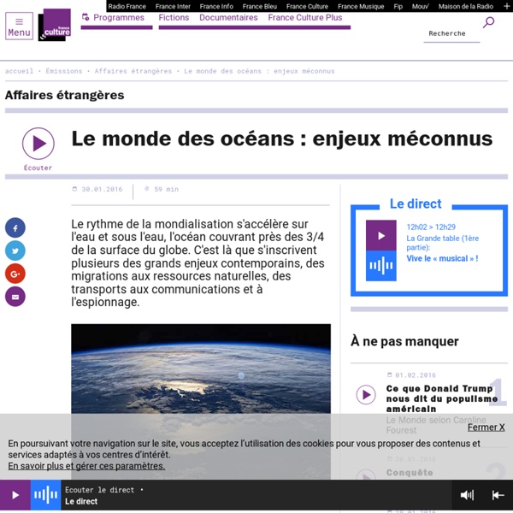Open Vive le « musical » ! link
Screen dimensions: 513x513
442,258
